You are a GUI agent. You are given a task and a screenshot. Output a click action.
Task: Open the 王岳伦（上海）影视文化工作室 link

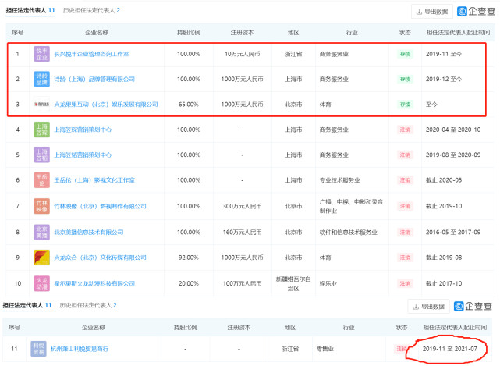[94, 180]
